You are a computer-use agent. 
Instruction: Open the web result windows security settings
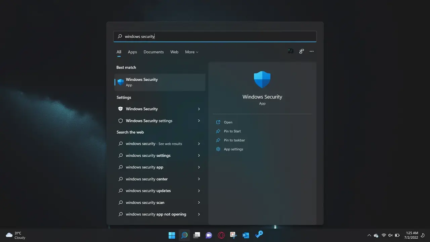coord(160,156)
